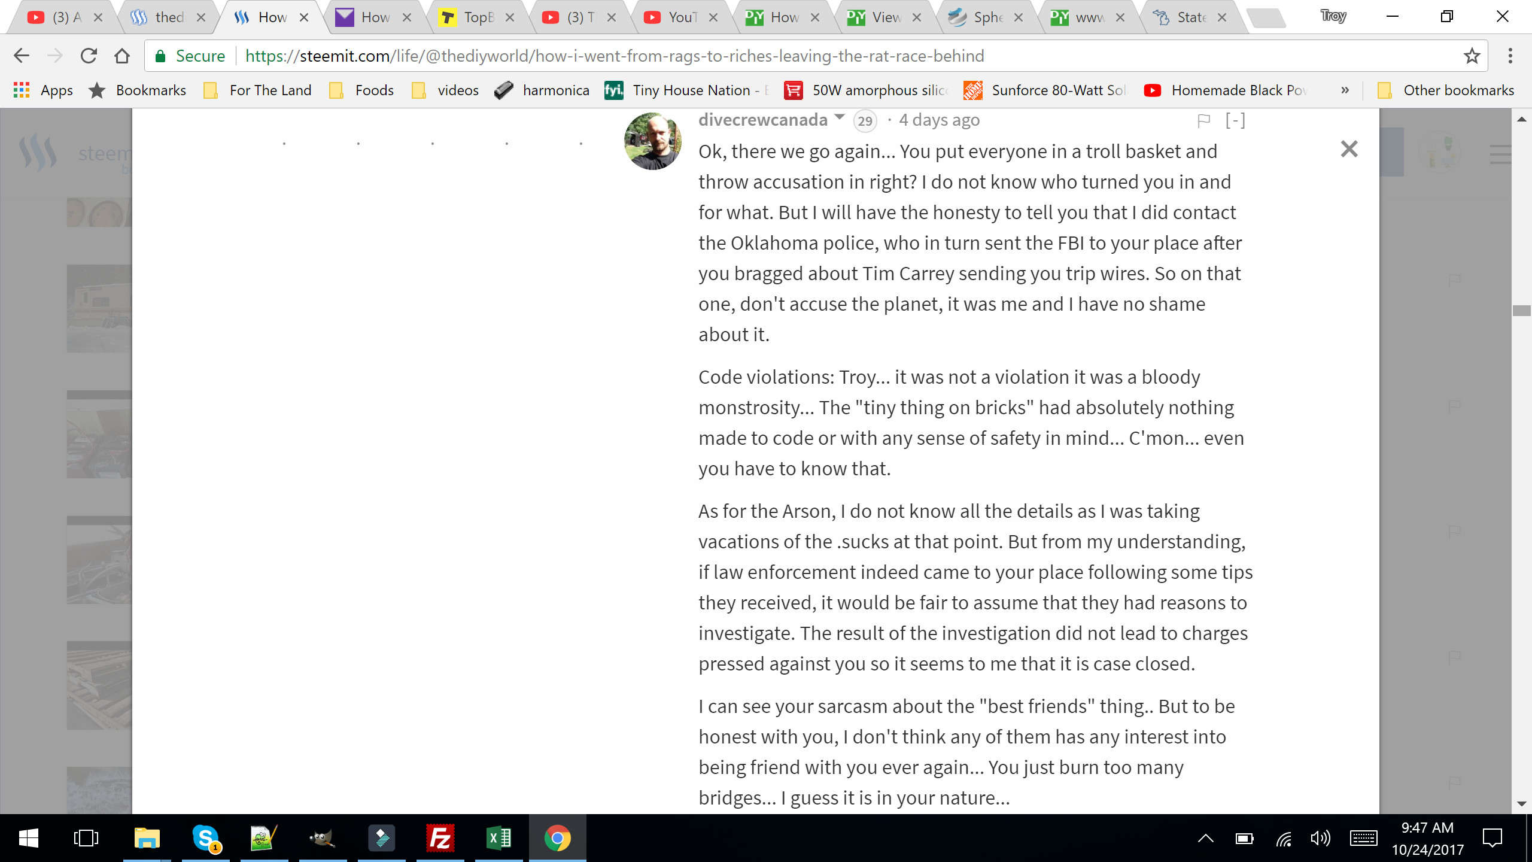
Task: Collapse the comment with [-] toggle
Action: click(1235, 120)
